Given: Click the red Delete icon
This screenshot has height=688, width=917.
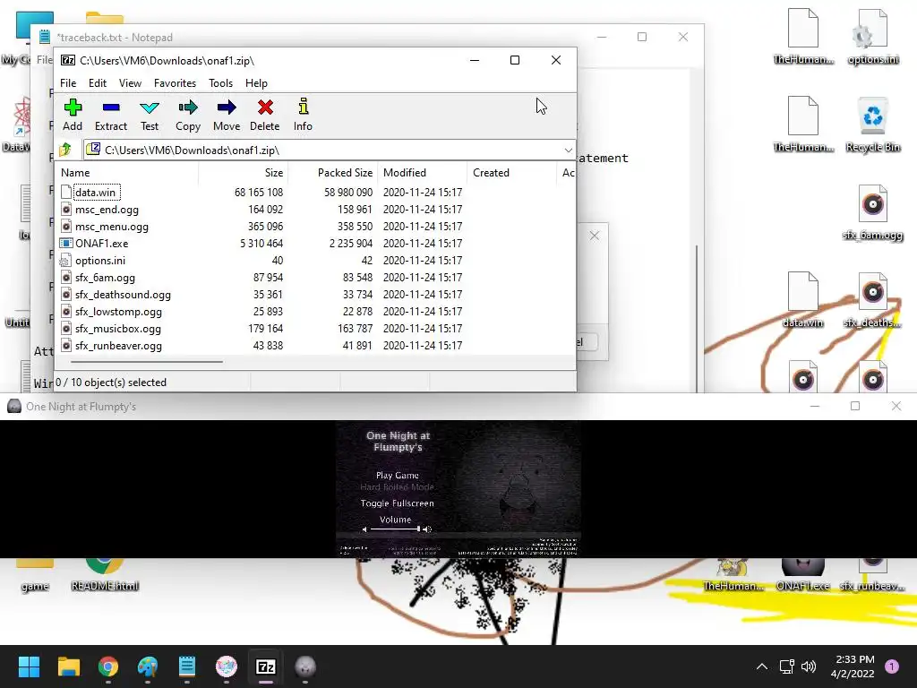Looking at the screenshot, I should 265,116.
